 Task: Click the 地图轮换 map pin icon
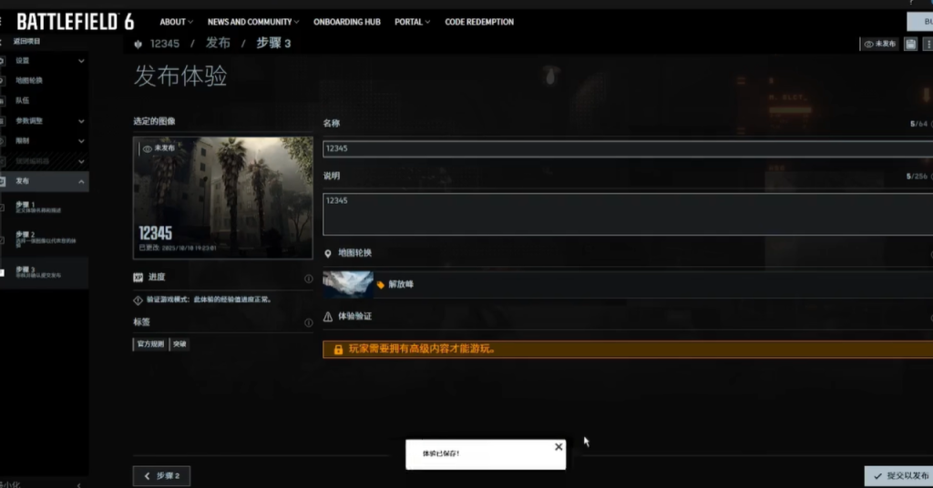tap(328, 253)
